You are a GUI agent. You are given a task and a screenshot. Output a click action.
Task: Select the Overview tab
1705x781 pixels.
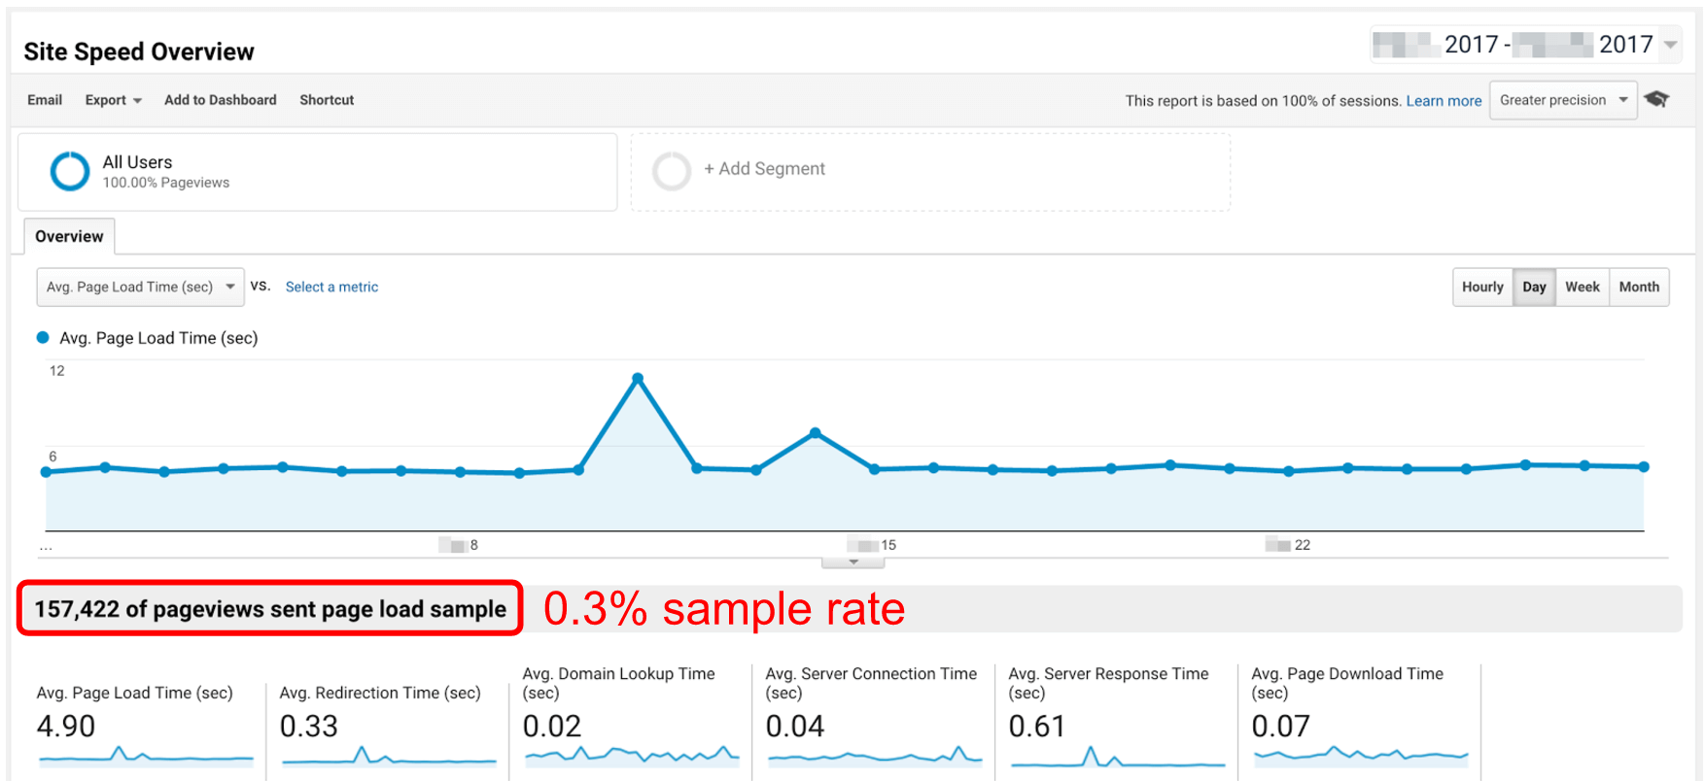click(69, 236)
